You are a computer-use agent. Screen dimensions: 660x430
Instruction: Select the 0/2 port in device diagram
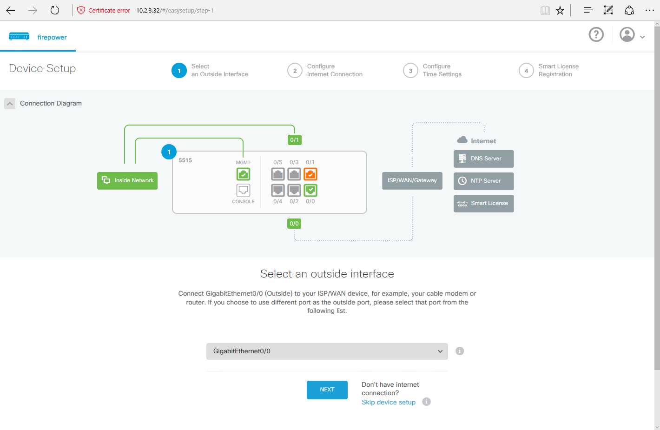point(294,191)
